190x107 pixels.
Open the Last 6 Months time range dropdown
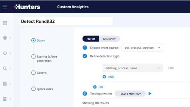click(130, 94)
